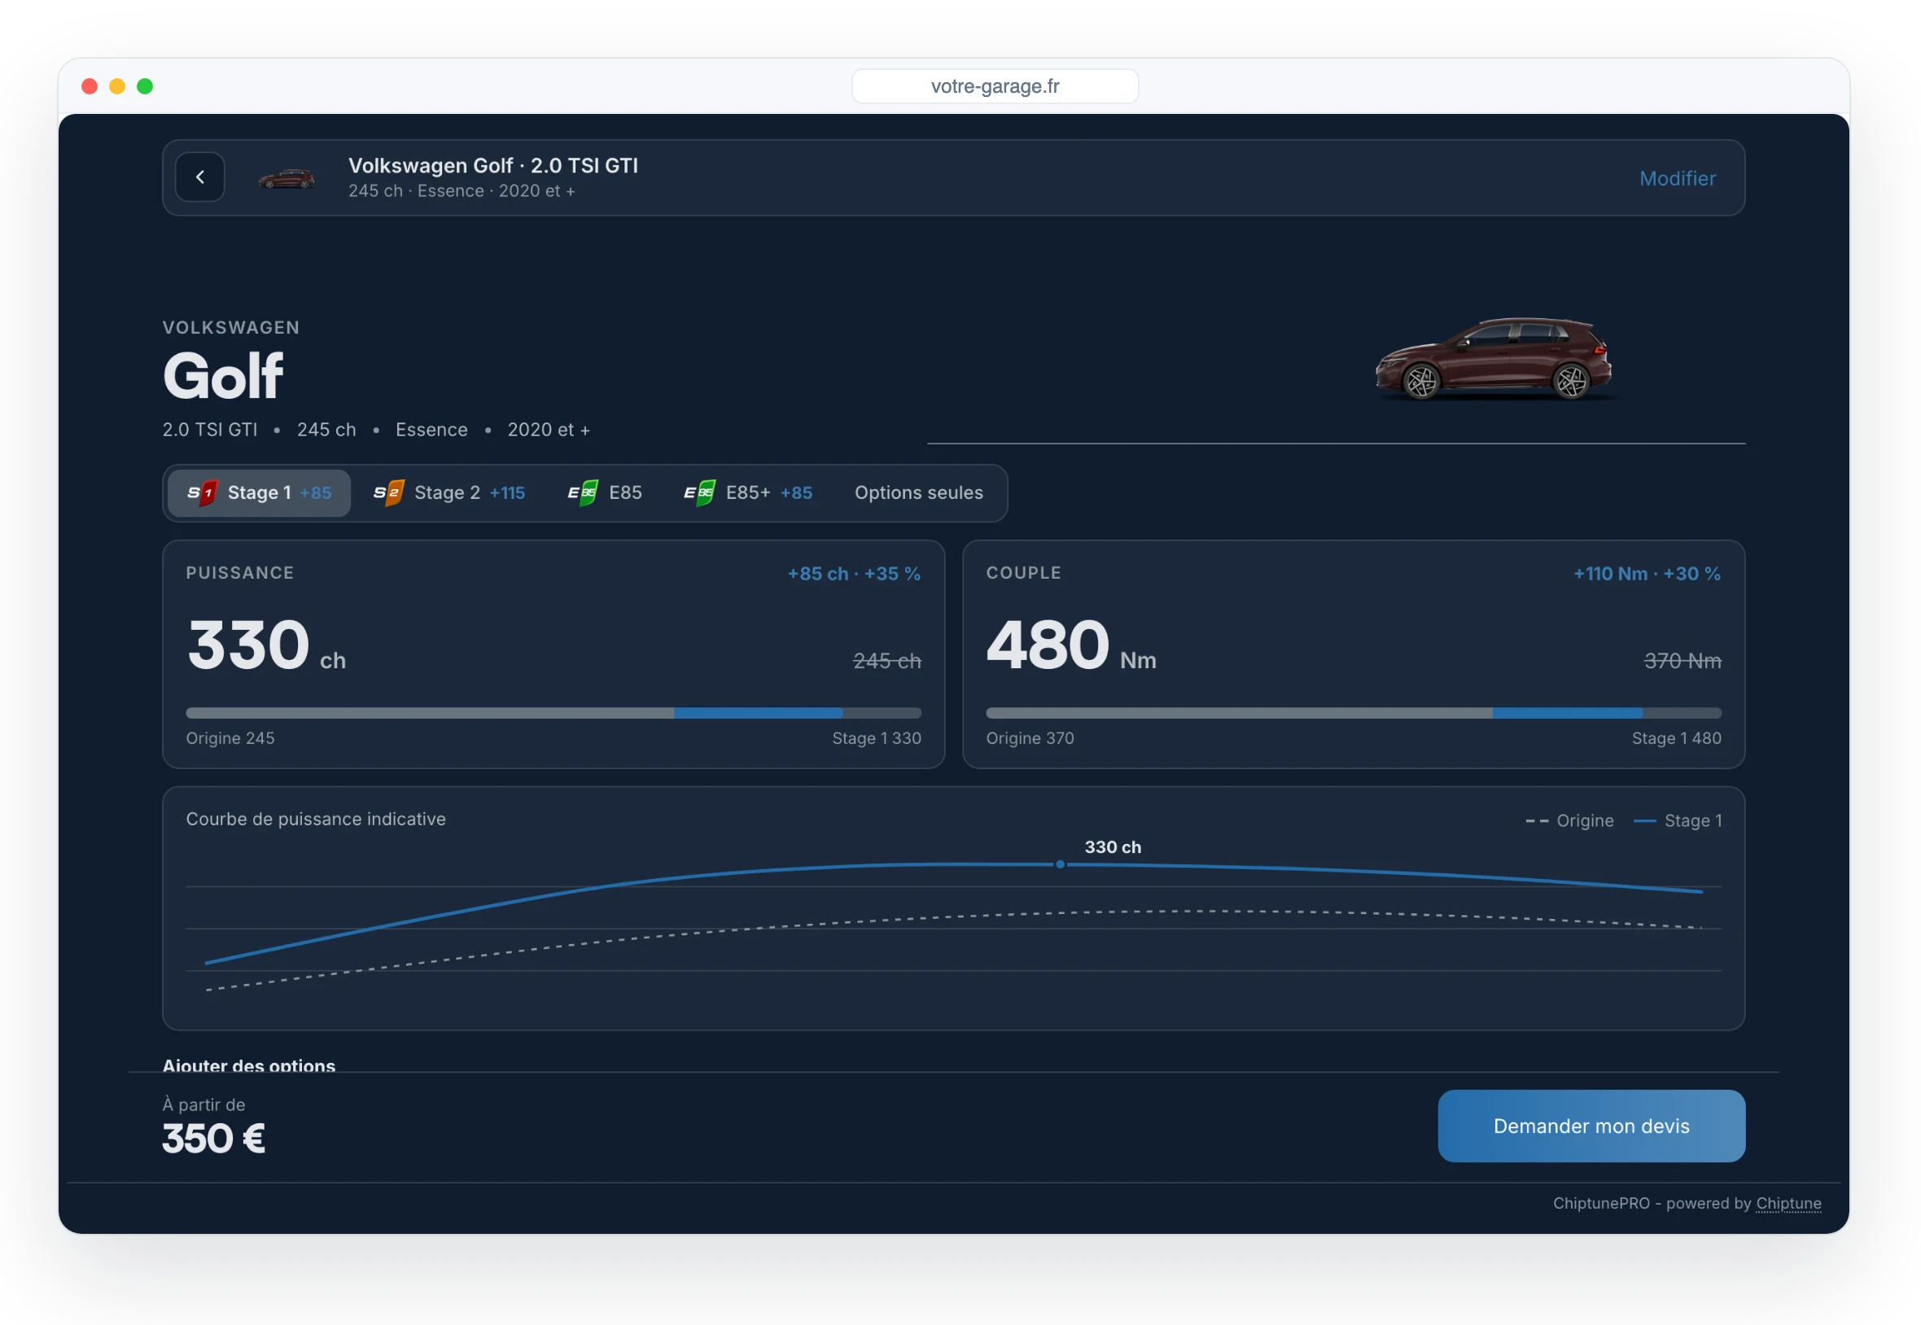Switch to the Stage 2 tab
Viewport: 1921px width, 1325px height.
tap(449, 493)
